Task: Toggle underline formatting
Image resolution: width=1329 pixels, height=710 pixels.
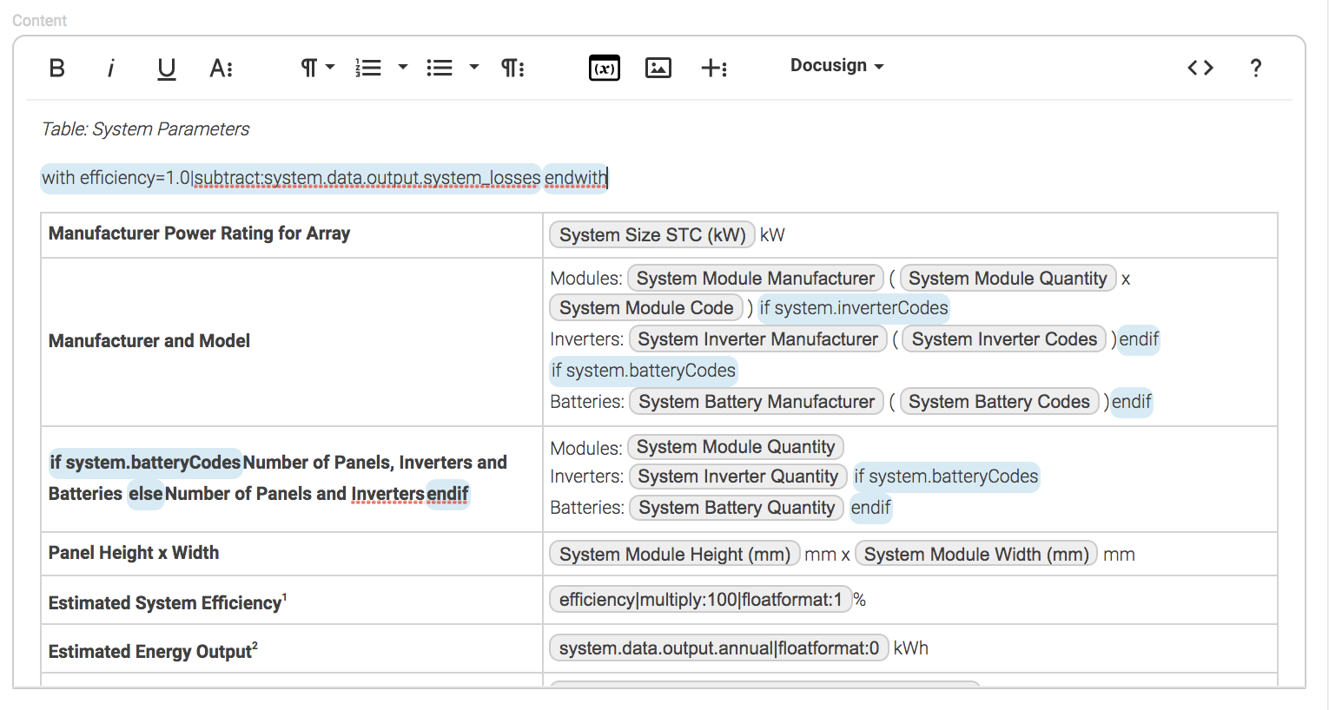Action: pos(166,69)
